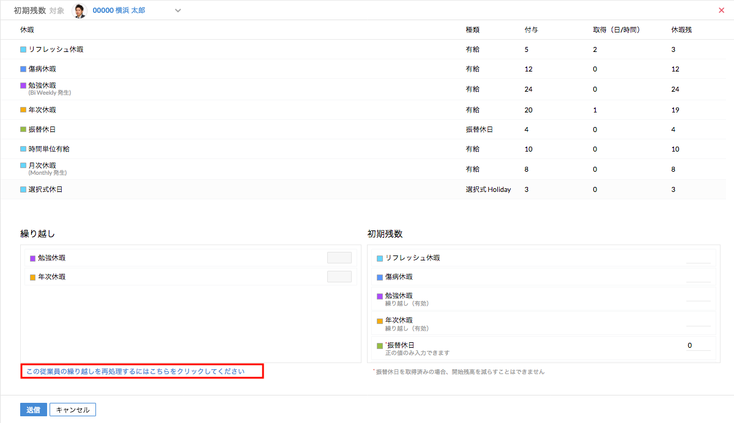Close the 初期残数 dialog with the X
This screenshot has height=423, width=734.
pos(721,10)
